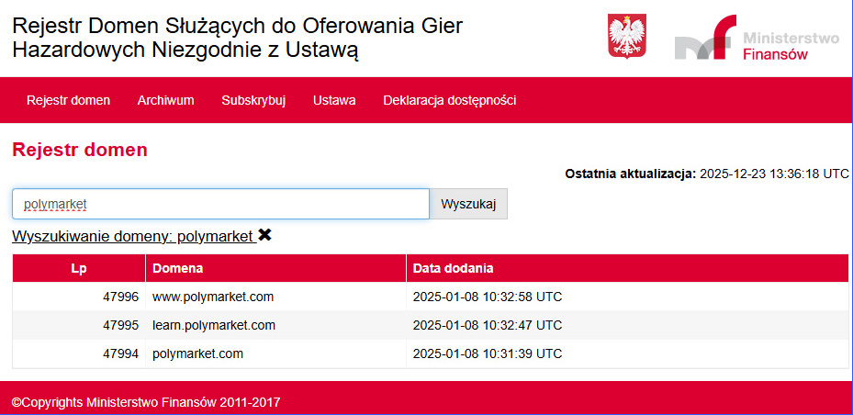Click the 'Wyszukiwanie domeny: polymarket' link
853x415 pixels.
(134, 237)
